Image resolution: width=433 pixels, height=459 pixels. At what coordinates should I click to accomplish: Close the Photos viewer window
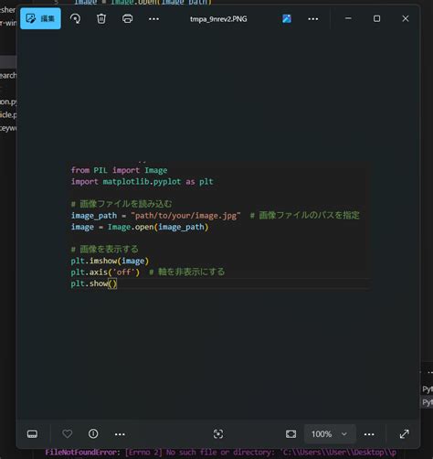[x=406, y=18]
